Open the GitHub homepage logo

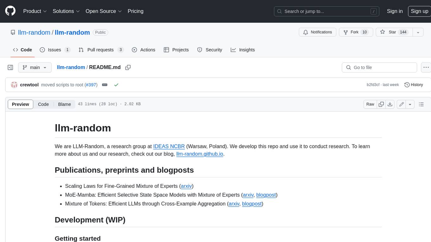pos(10,11)
